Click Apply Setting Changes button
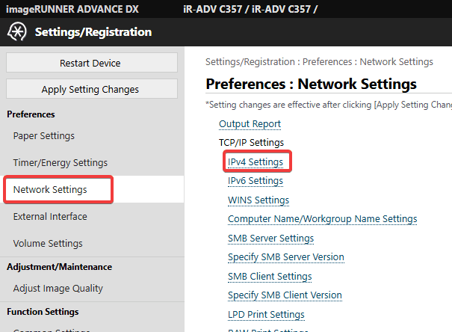Viewport: 452px width, 332px height. (x=90, y=89)
